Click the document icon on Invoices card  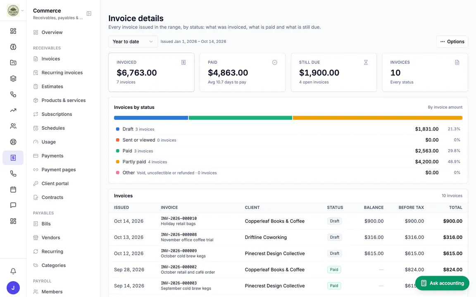(x=457, y=62)
